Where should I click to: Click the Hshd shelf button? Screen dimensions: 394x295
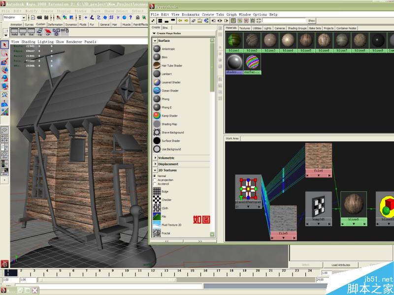click(x=14, y=32)
